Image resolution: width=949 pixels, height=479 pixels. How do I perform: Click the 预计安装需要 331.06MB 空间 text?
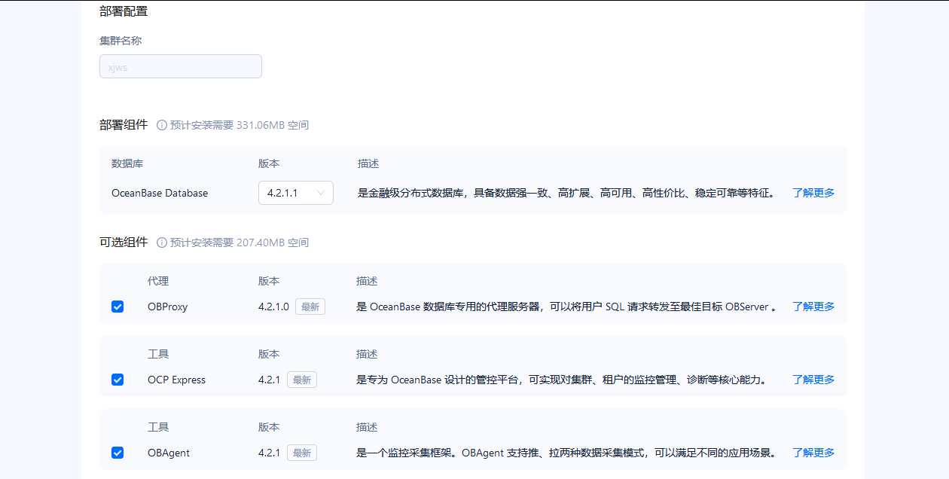240,125
